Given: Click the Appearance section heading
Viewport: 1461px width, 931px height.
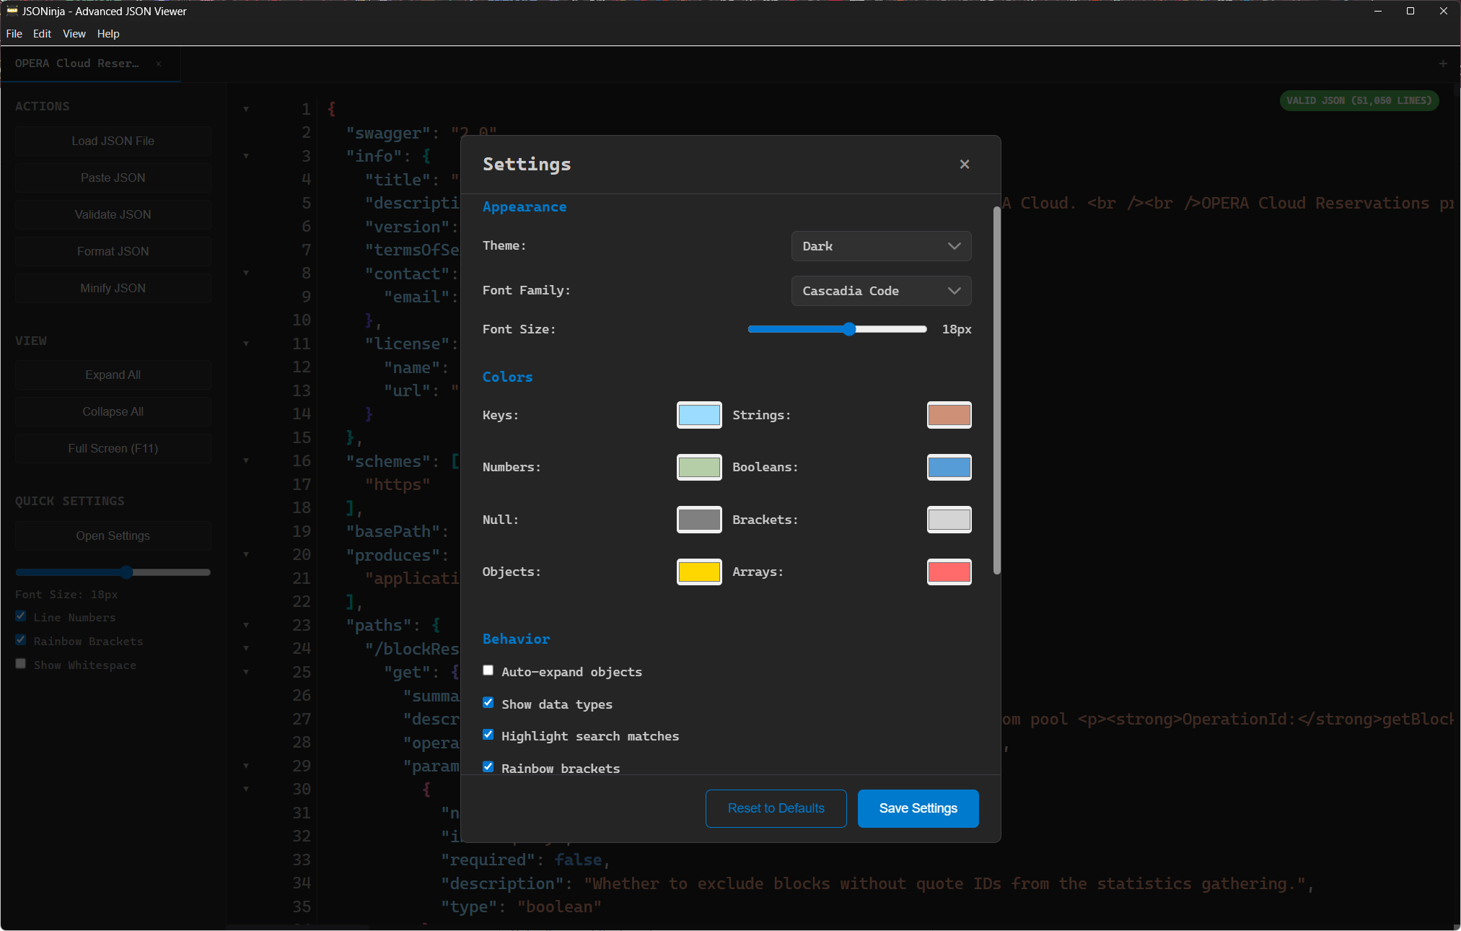Looking at the screenshot, I should click(525, 206).
